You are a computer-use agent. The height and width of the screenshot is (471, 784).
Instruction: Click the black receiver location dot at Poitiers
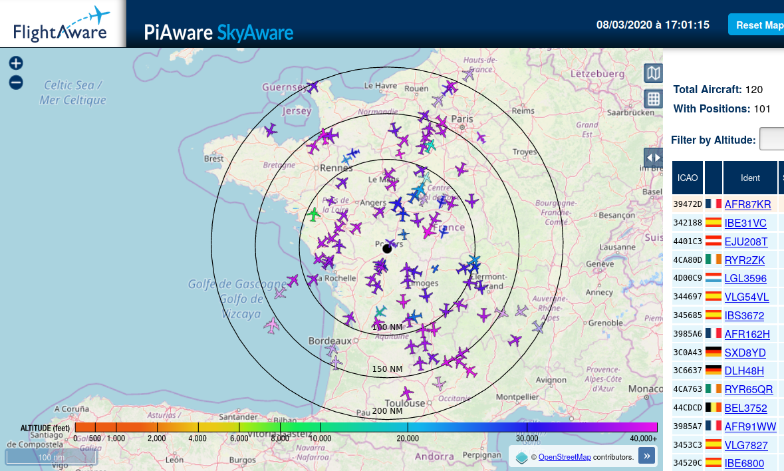[x=387, y=249]
